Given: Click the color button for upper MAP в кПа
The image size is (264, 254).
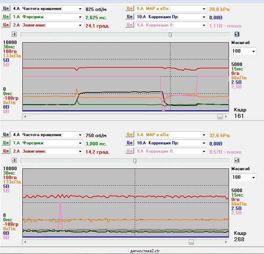Looking at the screenshot, I should click(x=129, y=9).
